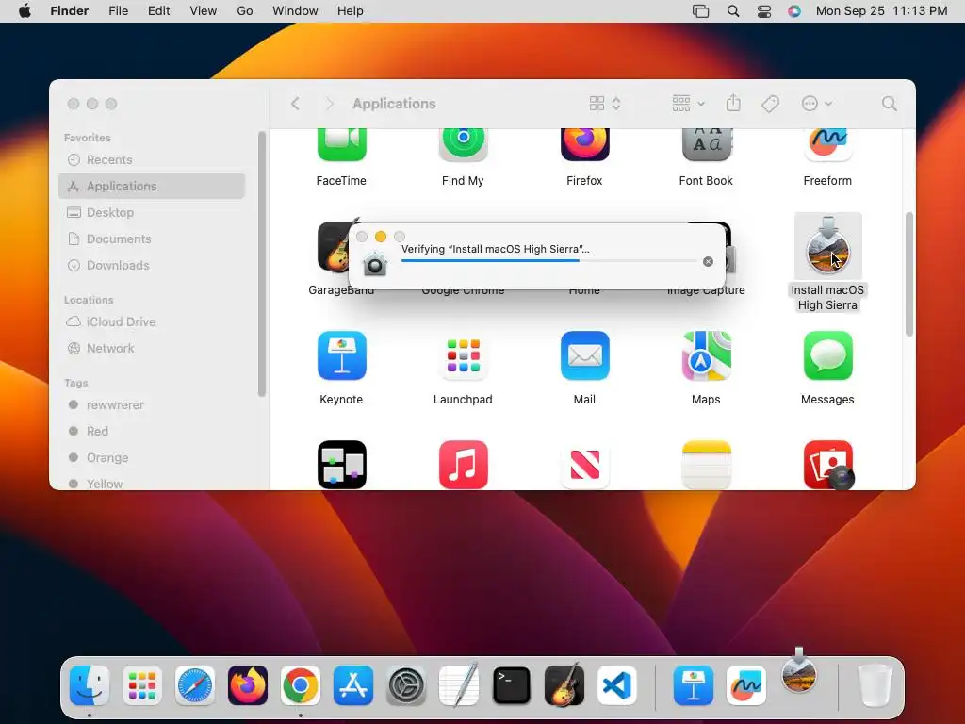Click the verifying progress bar
965x724 pixels.
549,261
